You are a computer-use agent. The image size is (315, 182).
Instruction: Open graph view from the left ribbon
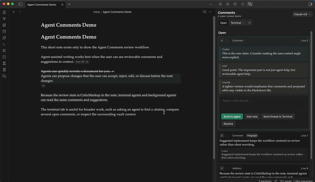click(4, 19)
